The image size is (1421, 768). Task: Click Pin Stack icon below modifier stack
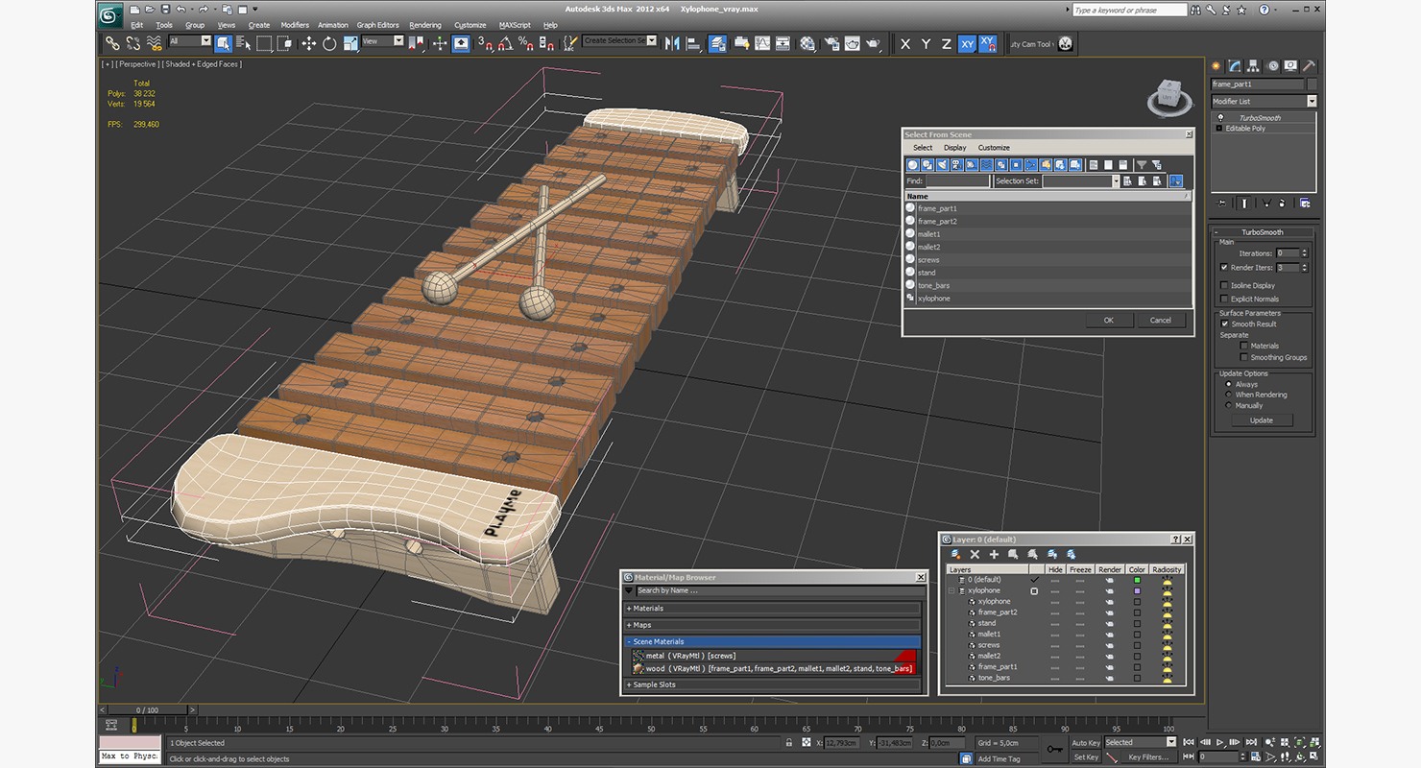point(1222,203)
